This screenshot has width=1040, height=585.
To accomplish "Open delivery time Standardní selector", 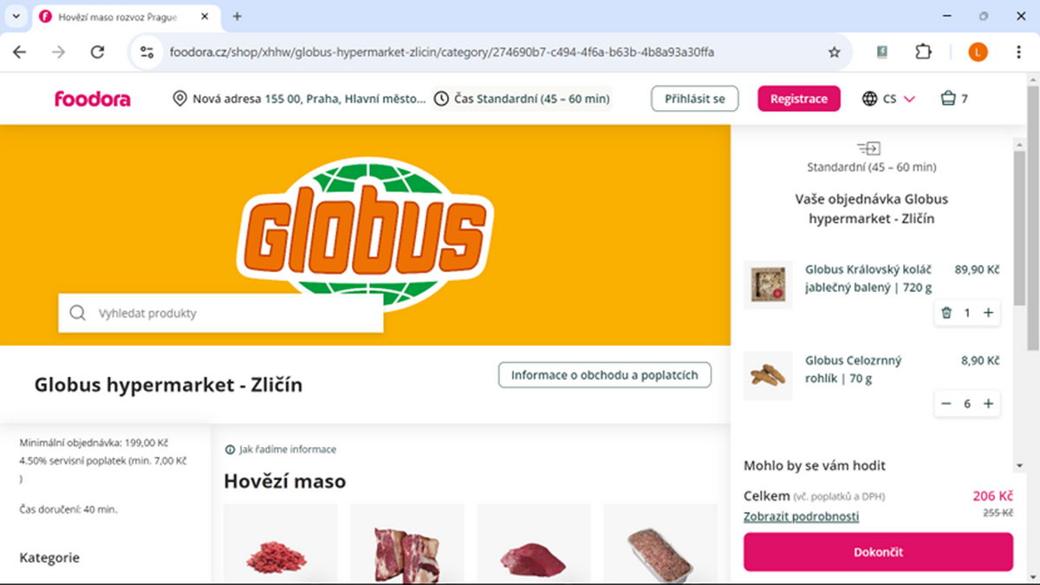I will pyautogui.click(x=523, y=99).
